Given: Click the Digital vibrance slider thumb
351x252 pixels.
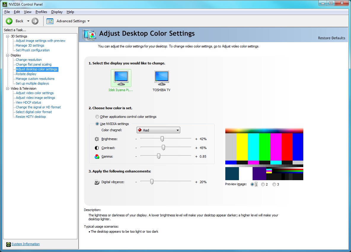Looking at the screenshot, I should tap(152, 181).
